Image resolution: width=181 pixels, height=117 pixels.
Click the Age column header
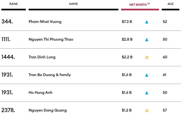pos(171,4)
